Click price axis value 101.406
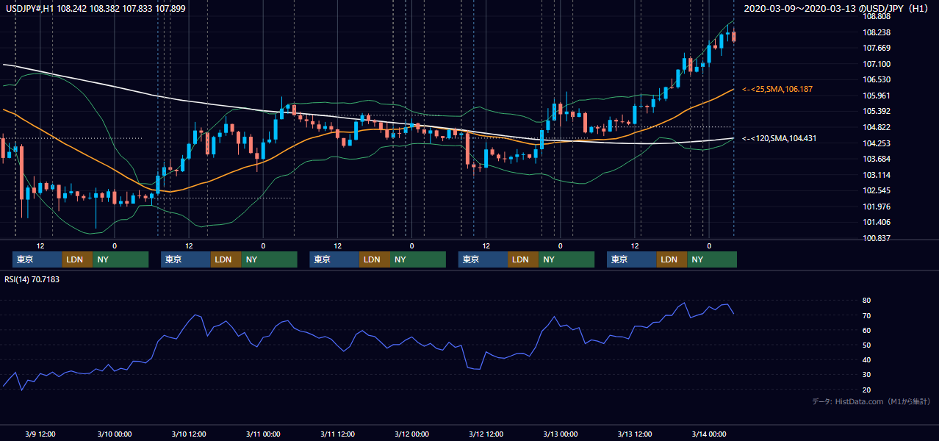Viewport: 939px width, 441px height. [877, 223]
